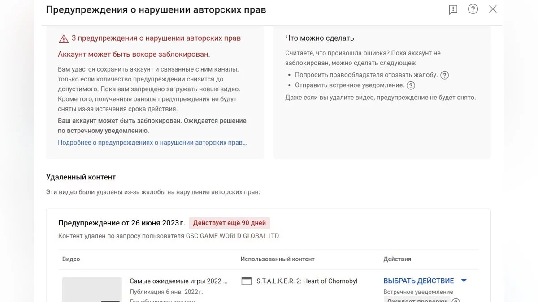Open the help icon in dialog header
This screenshot has width=538, height=302.
coord(473,9)
